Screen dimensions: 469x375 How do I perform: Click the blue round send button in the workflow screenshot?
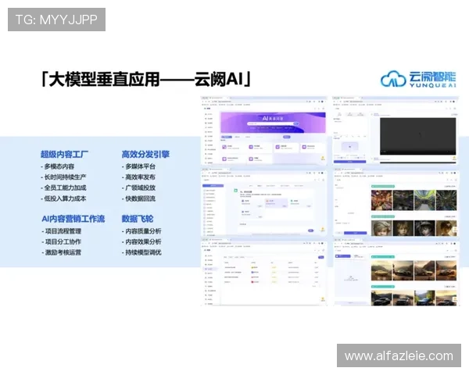click(311, 230)
